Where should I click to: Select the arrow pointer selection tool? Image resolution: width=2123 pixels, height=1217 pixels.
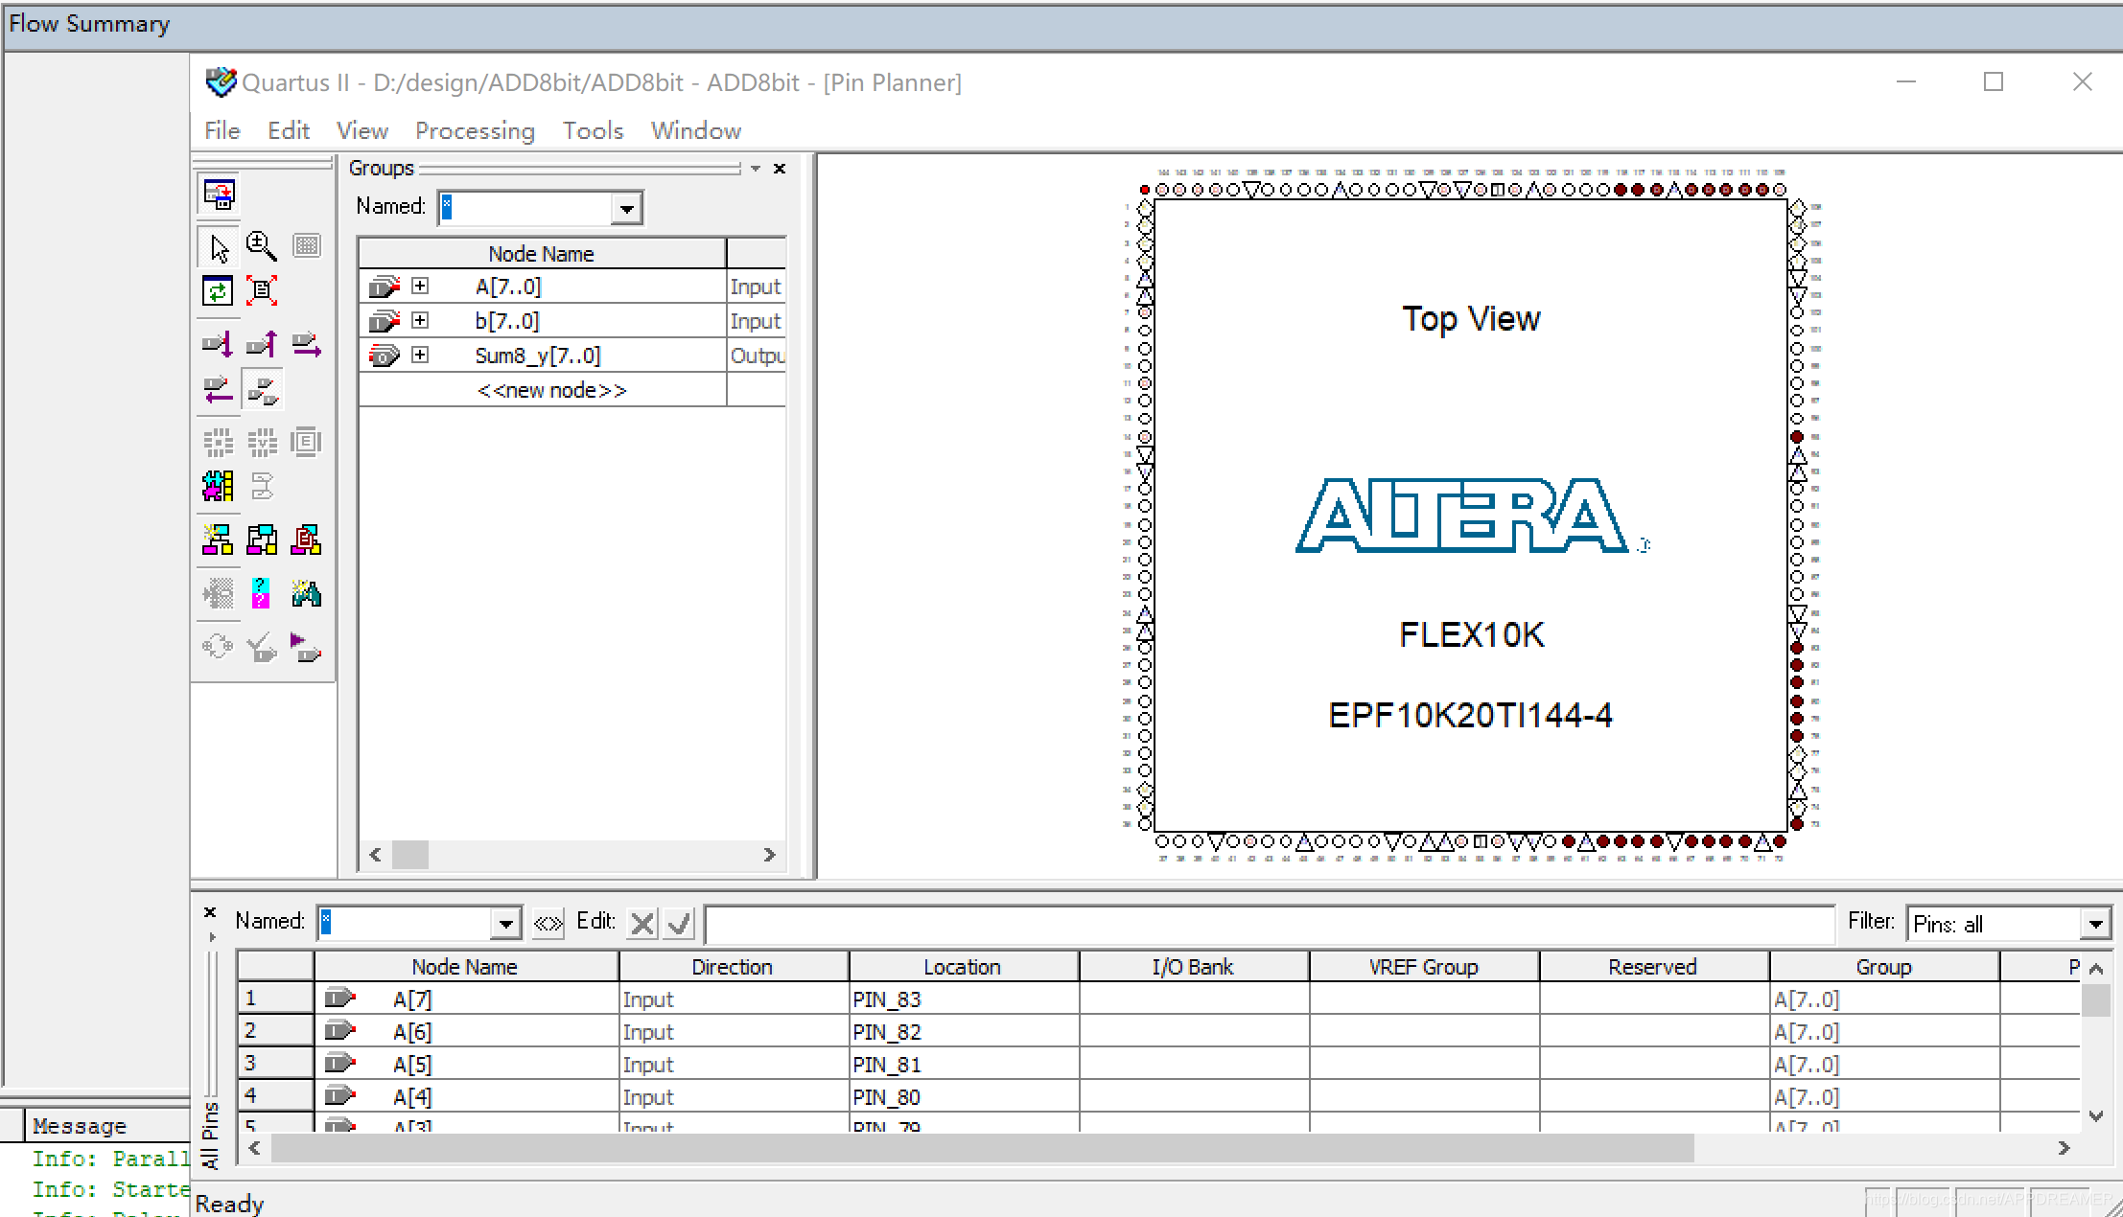coord(219,247)
